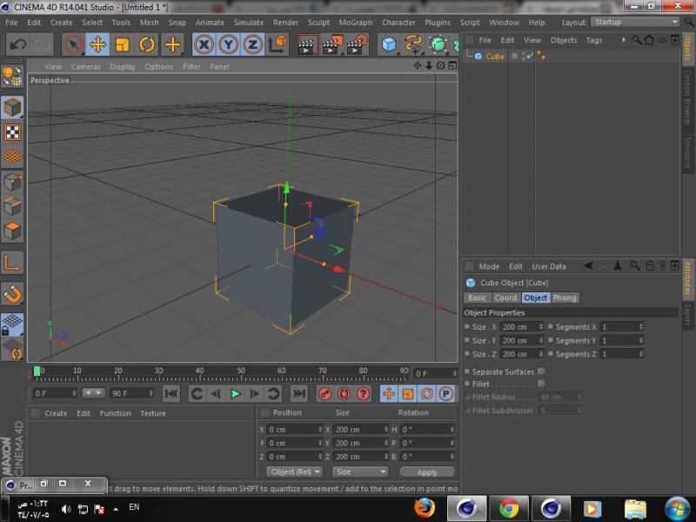Open the Size mode dropdown
The height and width of the screenshot is (522, 696).
pos(360,472)
